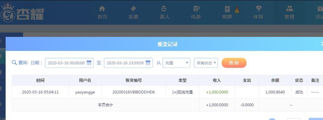
Task: Click the 杏耀 site logo
Action: (x=22, y=13)
